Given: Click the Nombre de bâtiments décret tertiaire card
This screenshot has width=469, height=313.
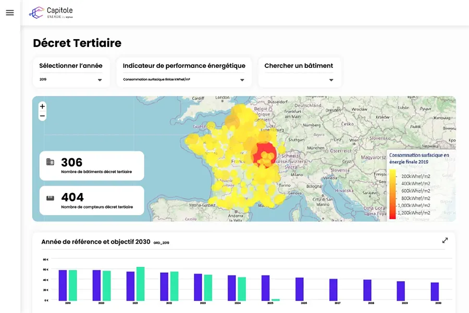Looking at the screenshot, I should click(x=92, y=166).
